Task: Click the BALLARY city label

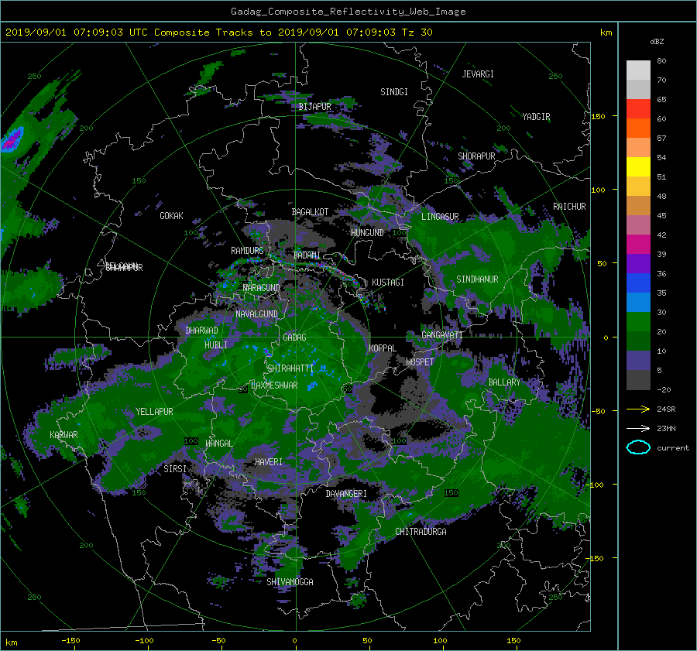Action: point(504,382)
